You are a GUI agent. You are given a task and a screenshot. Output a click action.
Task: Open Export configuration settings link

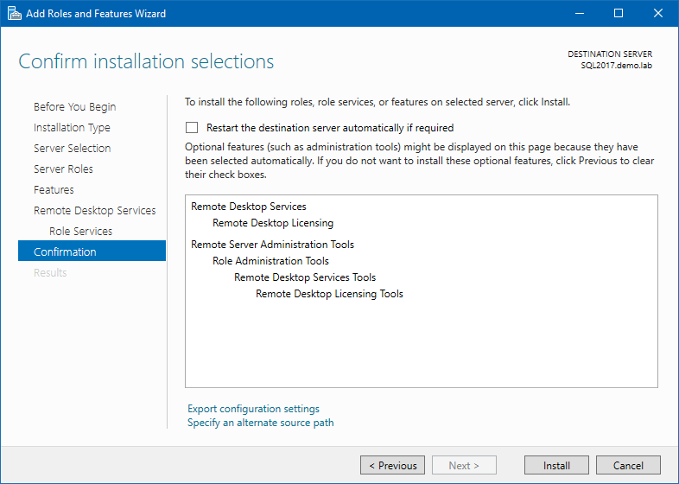point(253,409)
